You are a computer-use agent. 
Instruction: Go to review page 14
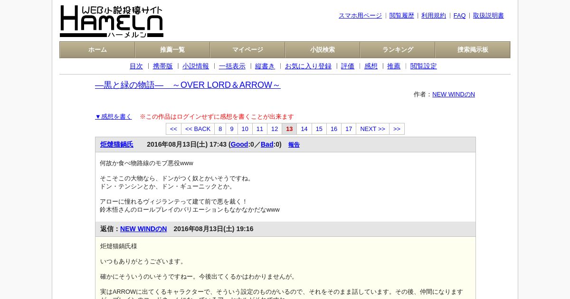click(304, 129)
